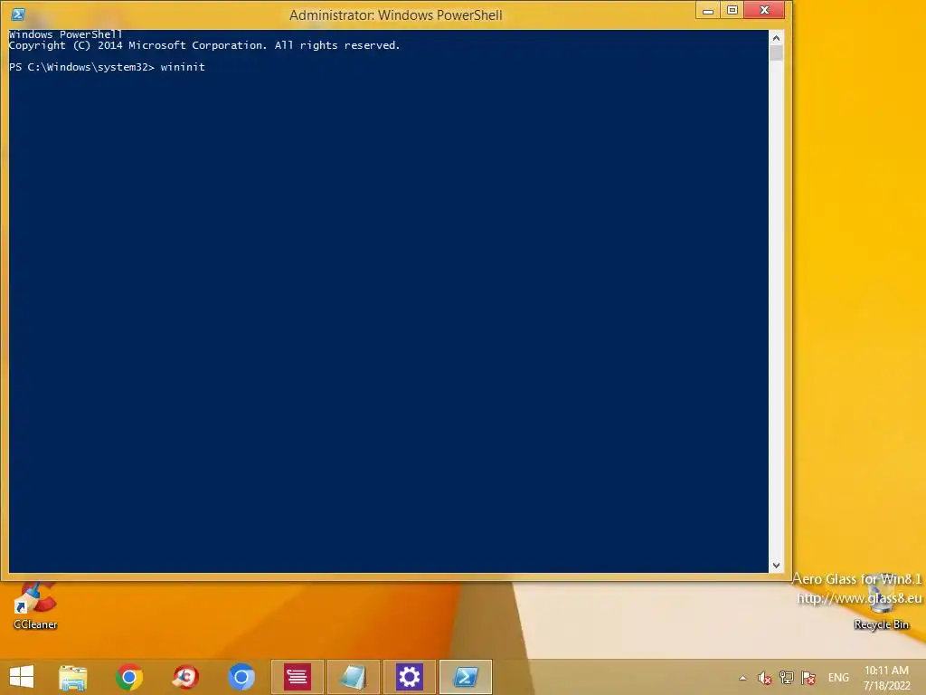Image resolution: width=926 pixels, height=695 pixels.
Task: Open the clock showing 10:11 AM
Action: pos(886,678)
